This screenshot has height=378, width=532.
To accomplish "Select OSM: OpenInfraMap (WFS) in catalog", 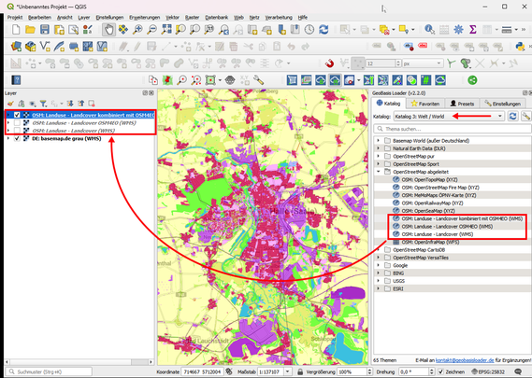I will tap(430, 242).
